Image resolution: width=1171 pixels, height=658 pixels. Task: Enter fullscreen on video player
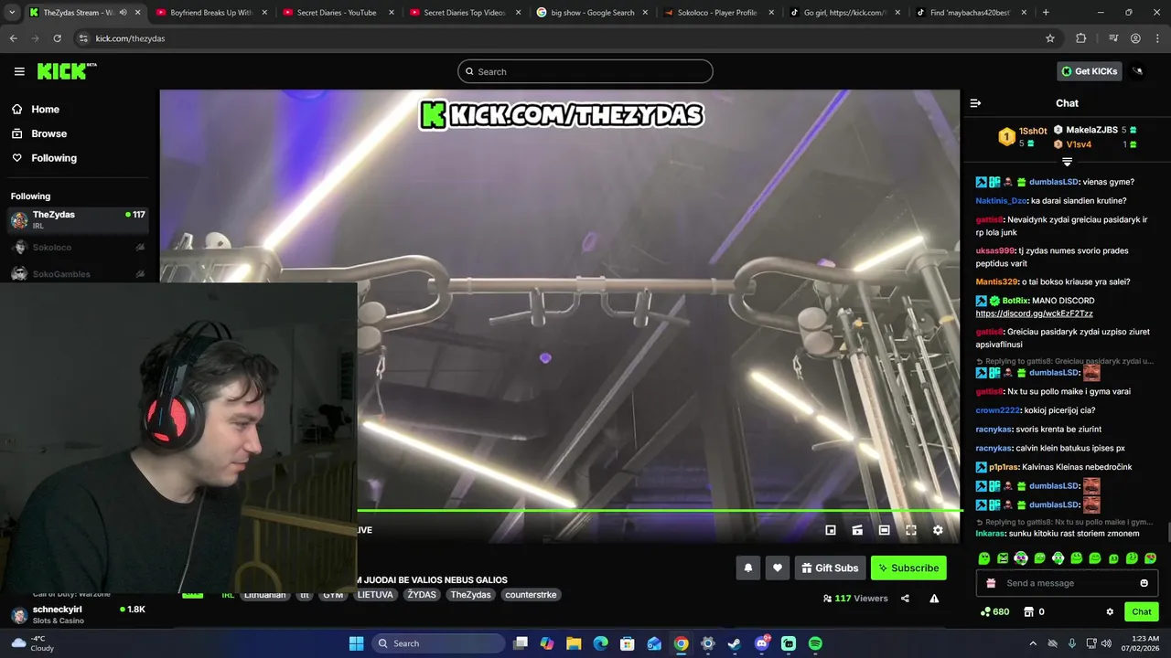point(911,530)
